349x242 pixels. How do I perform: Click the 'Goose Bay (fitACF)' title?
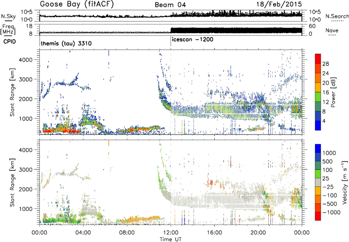(77, 4)
